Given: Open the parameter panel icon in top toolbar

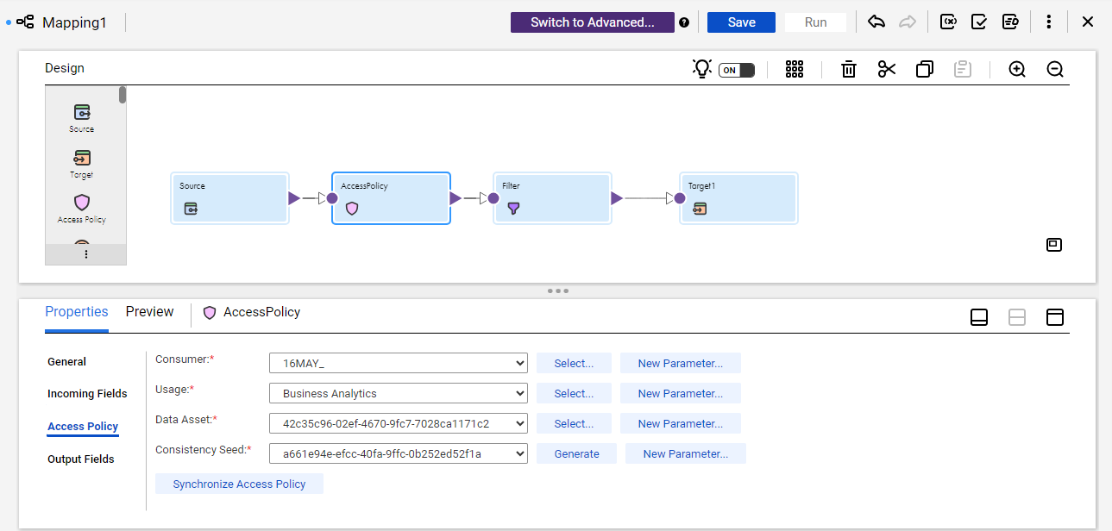Looking at the screenshot, I should point(948,22).
